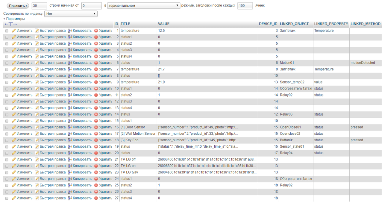
Task: Click the repeat headers every 100 cells field
Action: (245, 6)
